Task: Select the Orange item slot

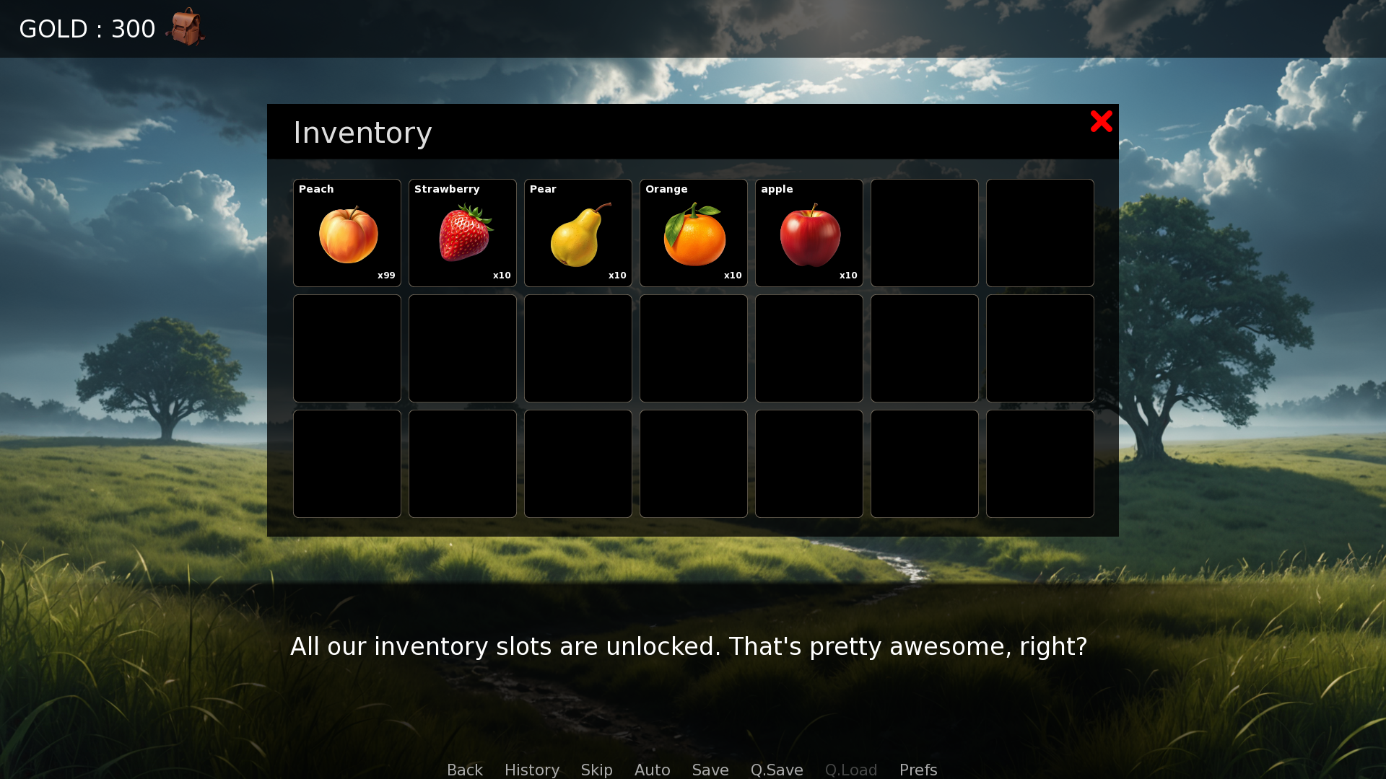Action: tap(694, 233)
